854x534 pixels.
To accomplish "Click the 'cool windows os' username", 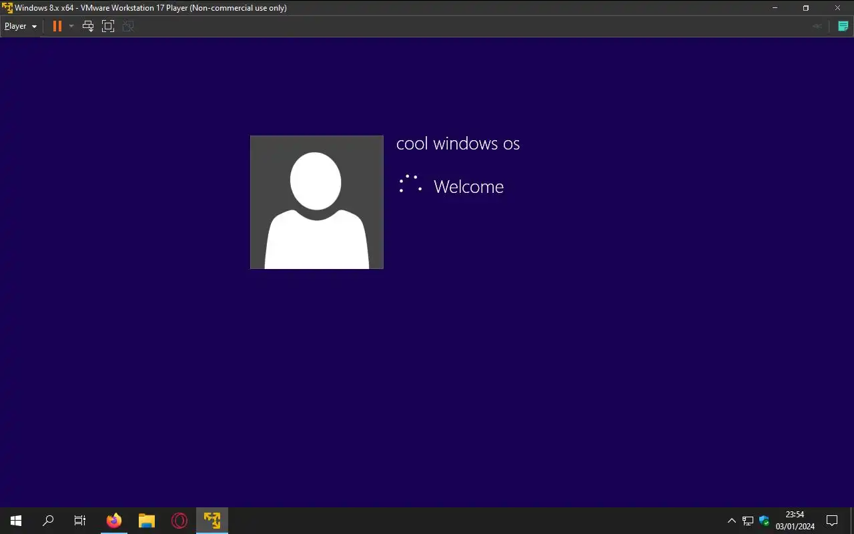I will pyautogui.click(x=458, y=144).
